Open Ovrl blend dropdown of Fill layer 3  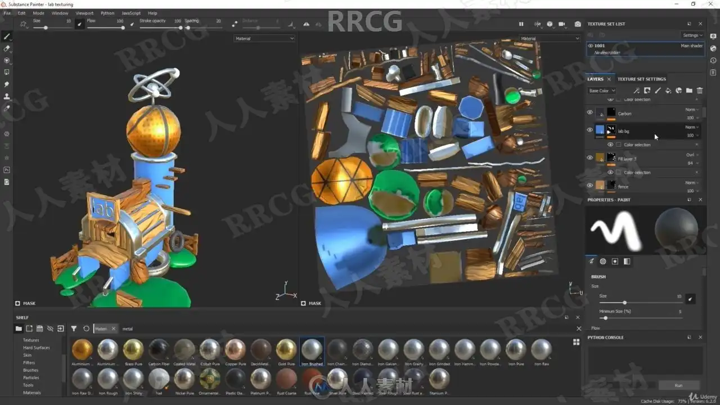click(x=692, y=155)
